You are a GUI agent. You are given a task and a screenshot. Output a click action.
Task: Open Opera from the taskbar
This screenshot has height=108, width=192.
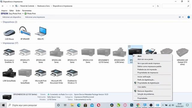(x=99, y=105)
